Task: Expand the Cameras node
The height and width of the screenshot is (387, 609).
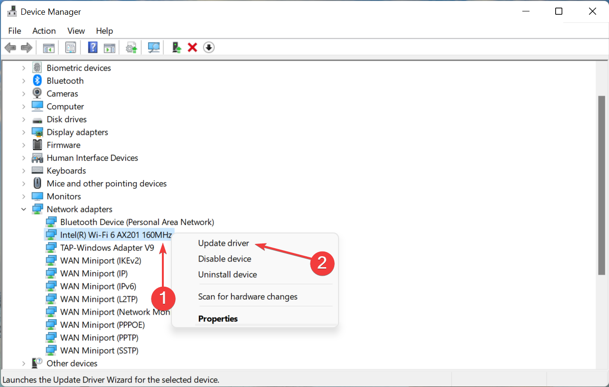Action: pos(24,94)
